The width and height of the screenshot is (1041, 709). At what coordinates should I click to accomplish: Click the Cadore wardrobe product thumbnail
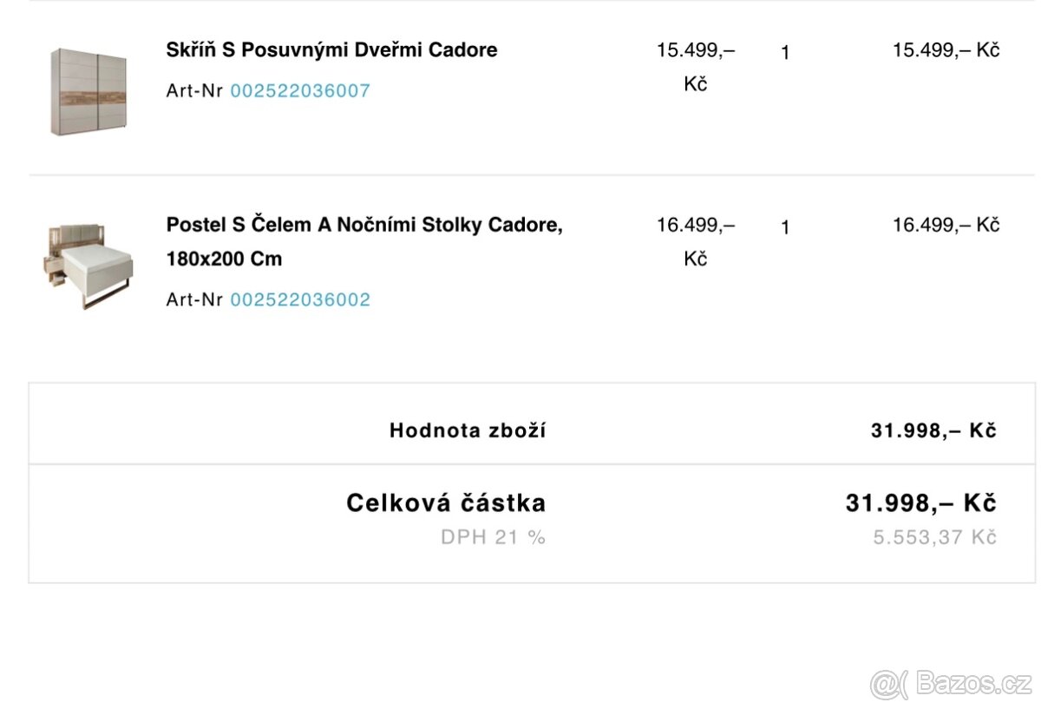pos(88,90)
